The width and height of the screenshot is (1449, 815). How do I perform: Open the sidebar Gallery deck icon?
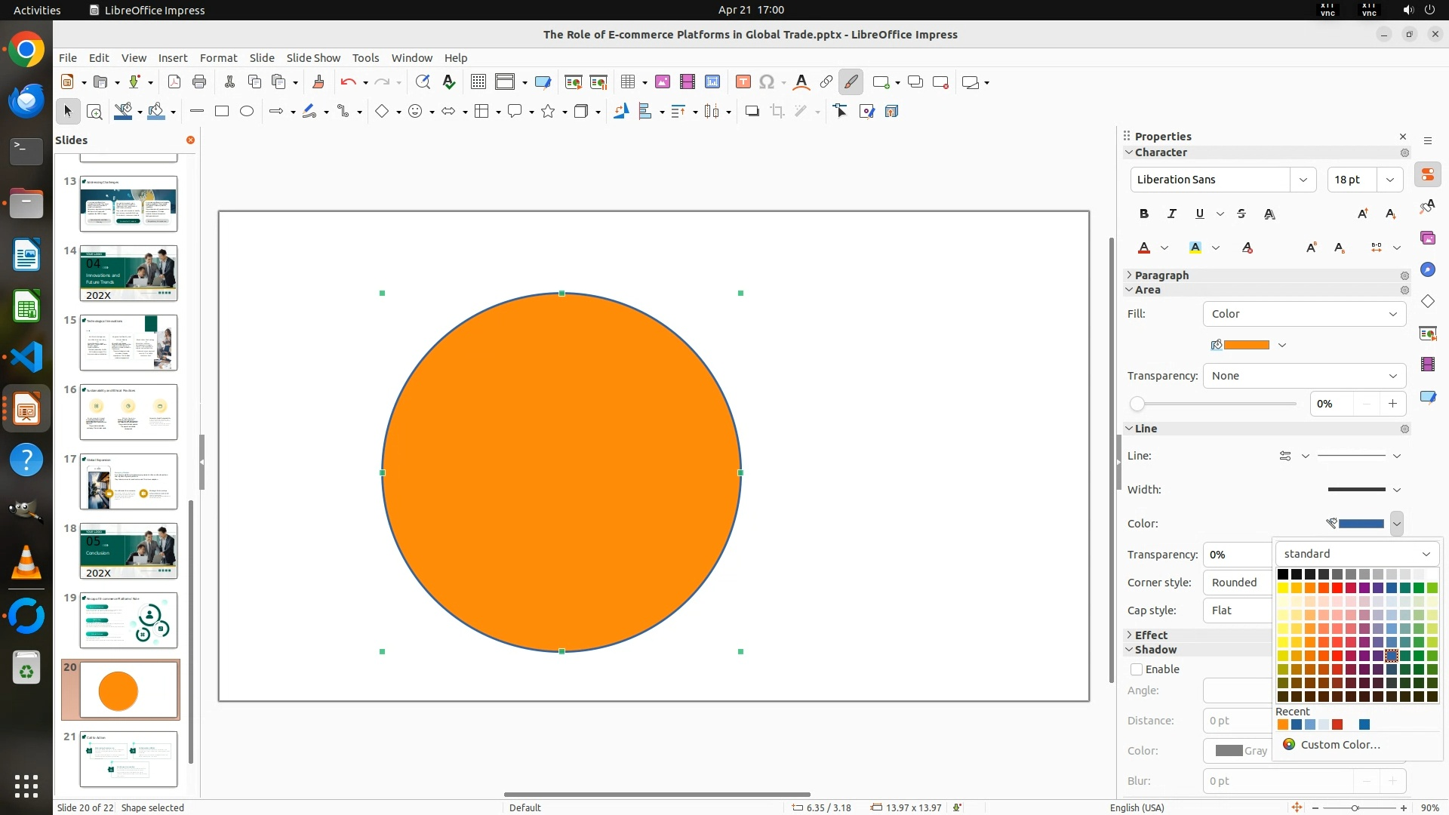click(x=1427, y=238)
